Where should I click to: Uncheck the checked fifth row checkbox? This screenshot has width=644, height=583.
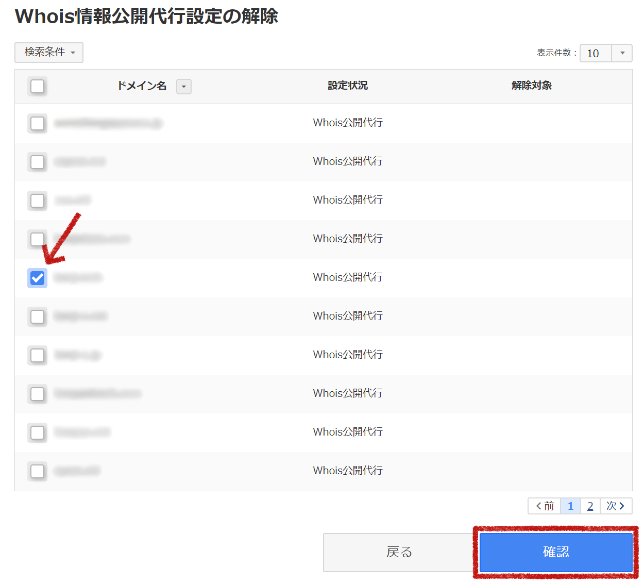(38, 278)
